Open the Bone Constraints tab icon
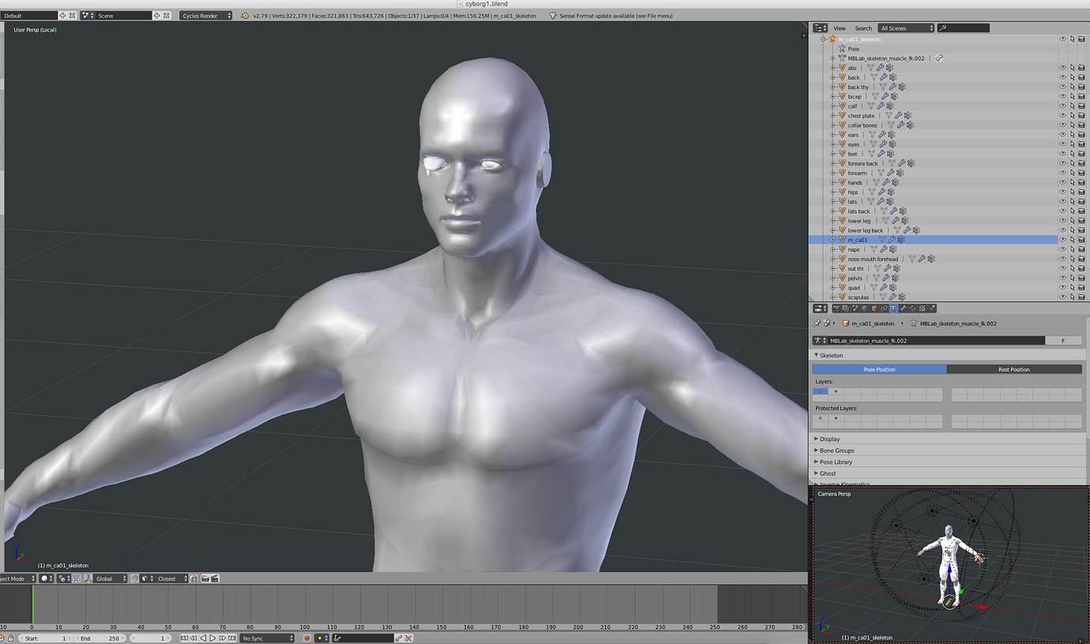The width and height of the screenshot is (1090, 644). coord(912,309)
